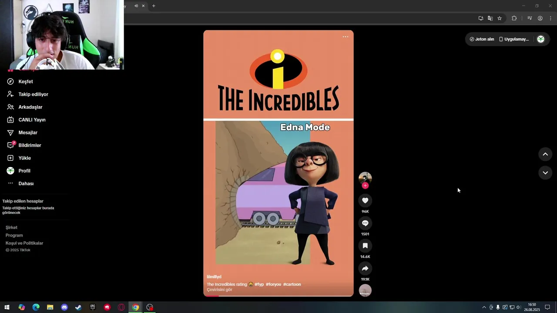The width and height of the screenshot is (557, 313).
Task: Follow the creator via the plus badge
Action: [x=365, y=186]
